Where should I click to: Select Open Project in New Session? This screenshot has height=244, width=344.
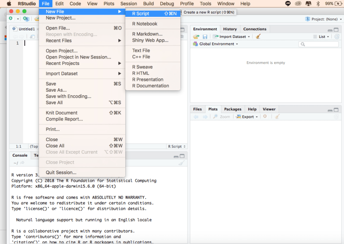tap(82, 57)
